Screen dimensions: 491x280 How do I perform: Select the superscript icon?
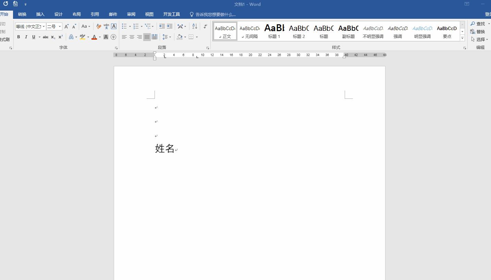click(x=60, y=37)
